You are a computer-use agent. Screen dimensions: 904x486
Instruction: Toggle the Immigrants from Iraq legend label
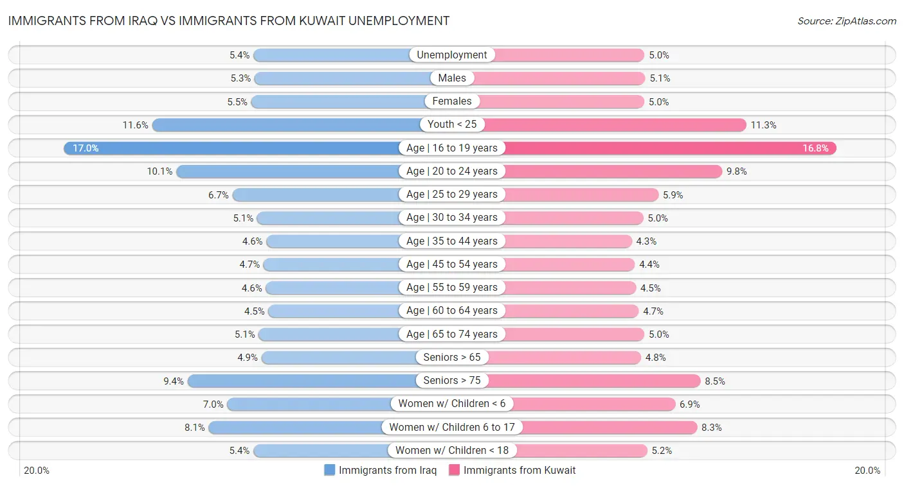388,470
